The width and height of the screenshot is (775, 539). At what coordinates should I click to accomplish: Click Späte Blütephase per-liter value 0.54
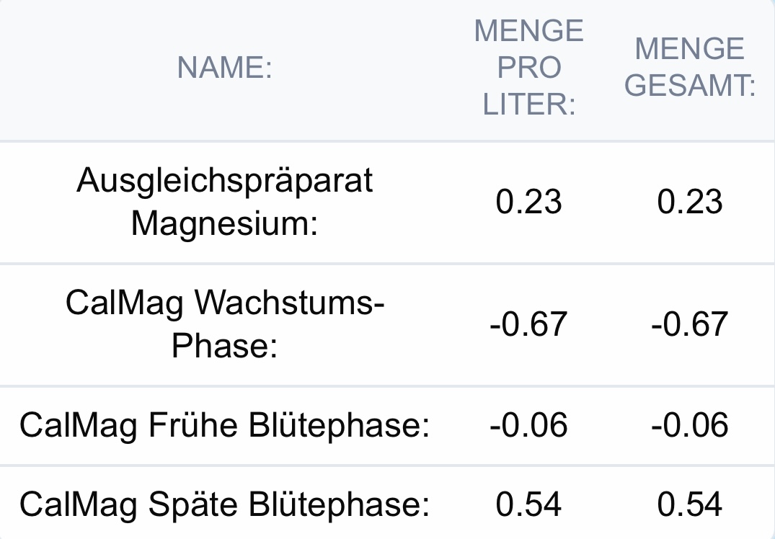pyautogui.click(x=528, y=504)
